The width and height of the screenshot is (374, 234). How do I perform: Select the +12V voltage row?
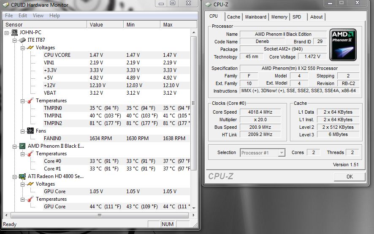(116, 85)
